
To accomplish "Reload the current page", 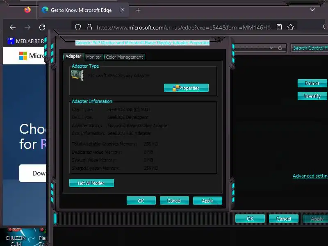I will 42,27.
